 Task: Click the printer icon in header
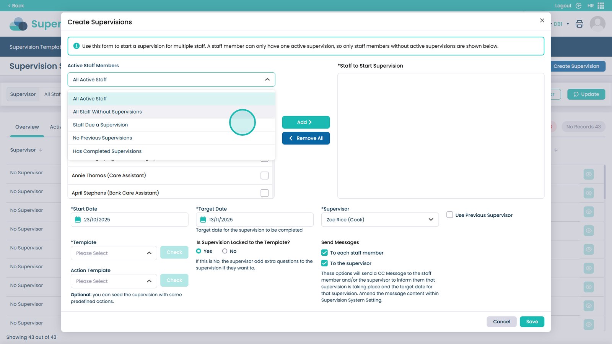(579, 24)
